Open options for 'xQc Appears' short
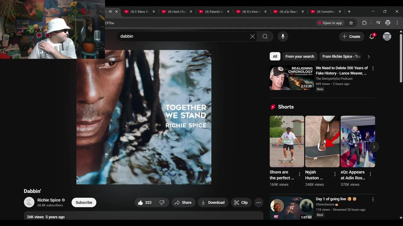This screenshot has width=403, height=226. pos(371,174)
